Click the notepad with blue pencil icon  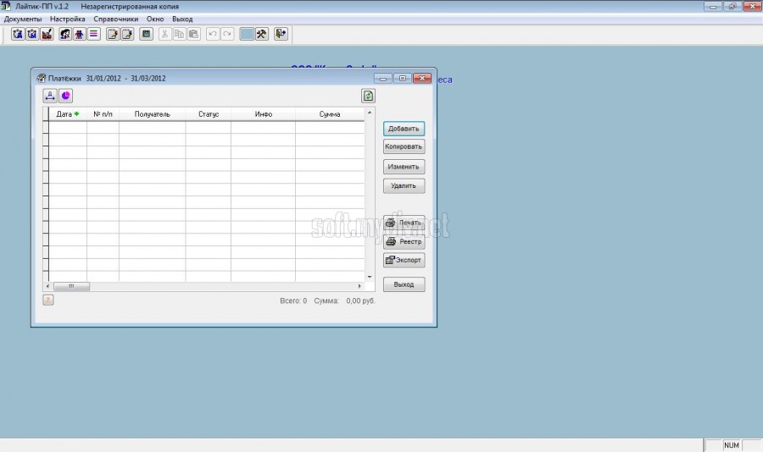(127, 34)
